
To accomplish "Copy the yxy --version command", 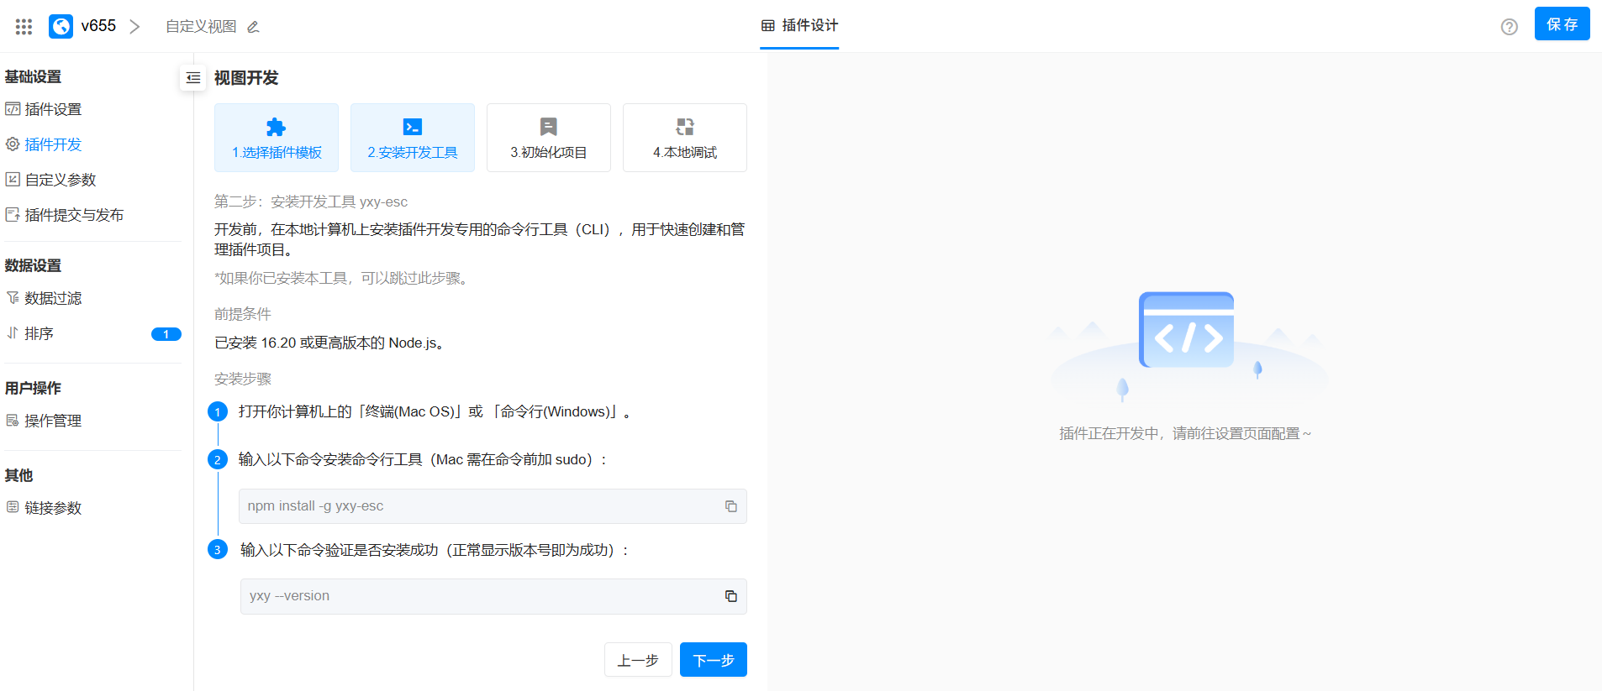I will coord(730,596).
